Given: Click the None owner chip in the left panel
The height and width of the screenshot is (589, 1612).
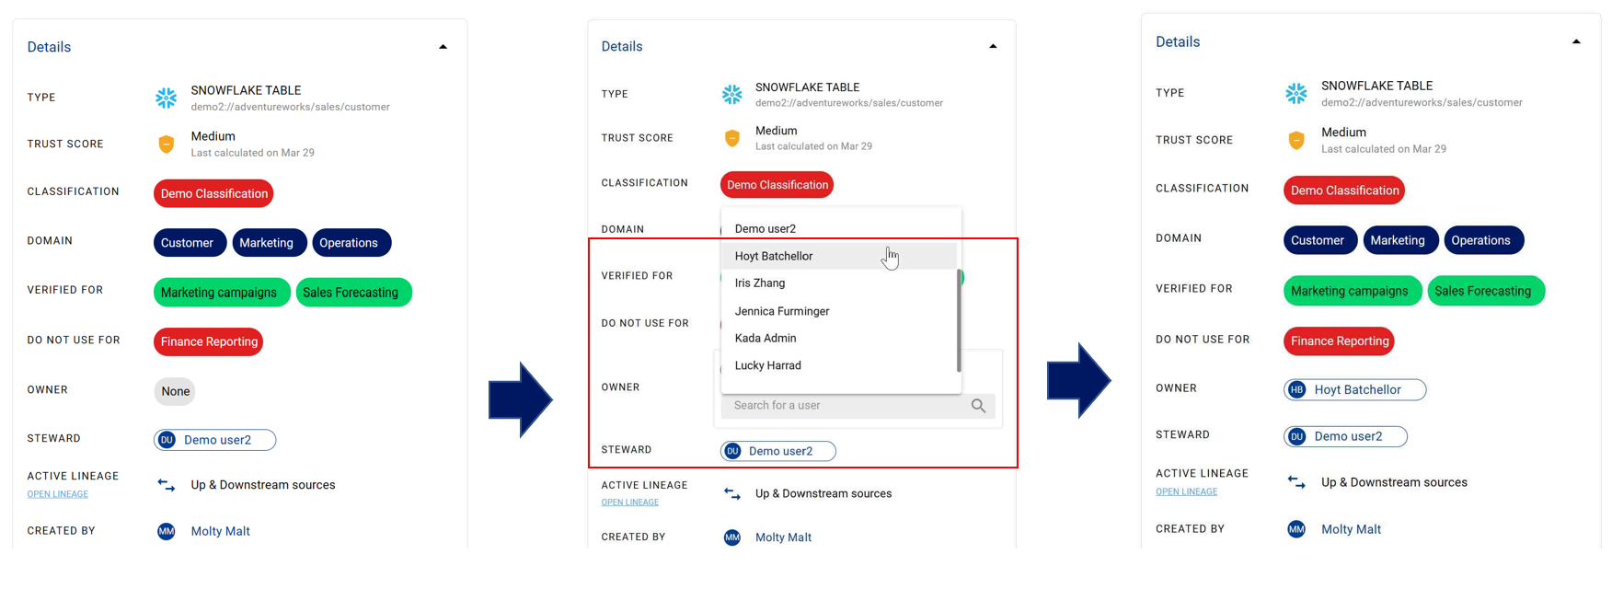Looking at the screenshot, I should point(175,391).
